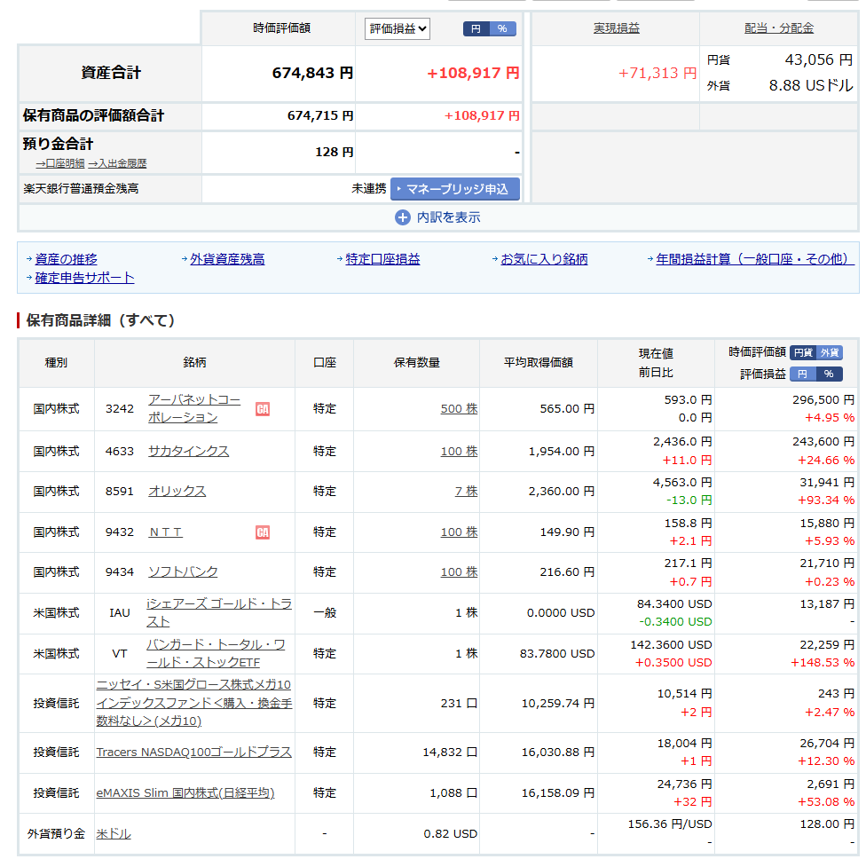Click 500 株 quantity for アーバネット

(x=459, y=409)
